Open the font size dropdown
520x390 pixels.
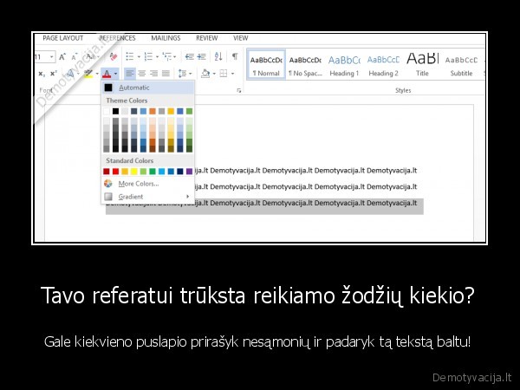click(51, 57)
